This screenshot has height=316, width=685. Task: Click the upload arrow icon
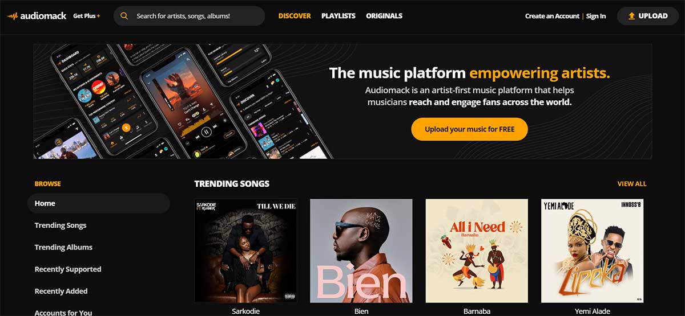tap(631, 16)
